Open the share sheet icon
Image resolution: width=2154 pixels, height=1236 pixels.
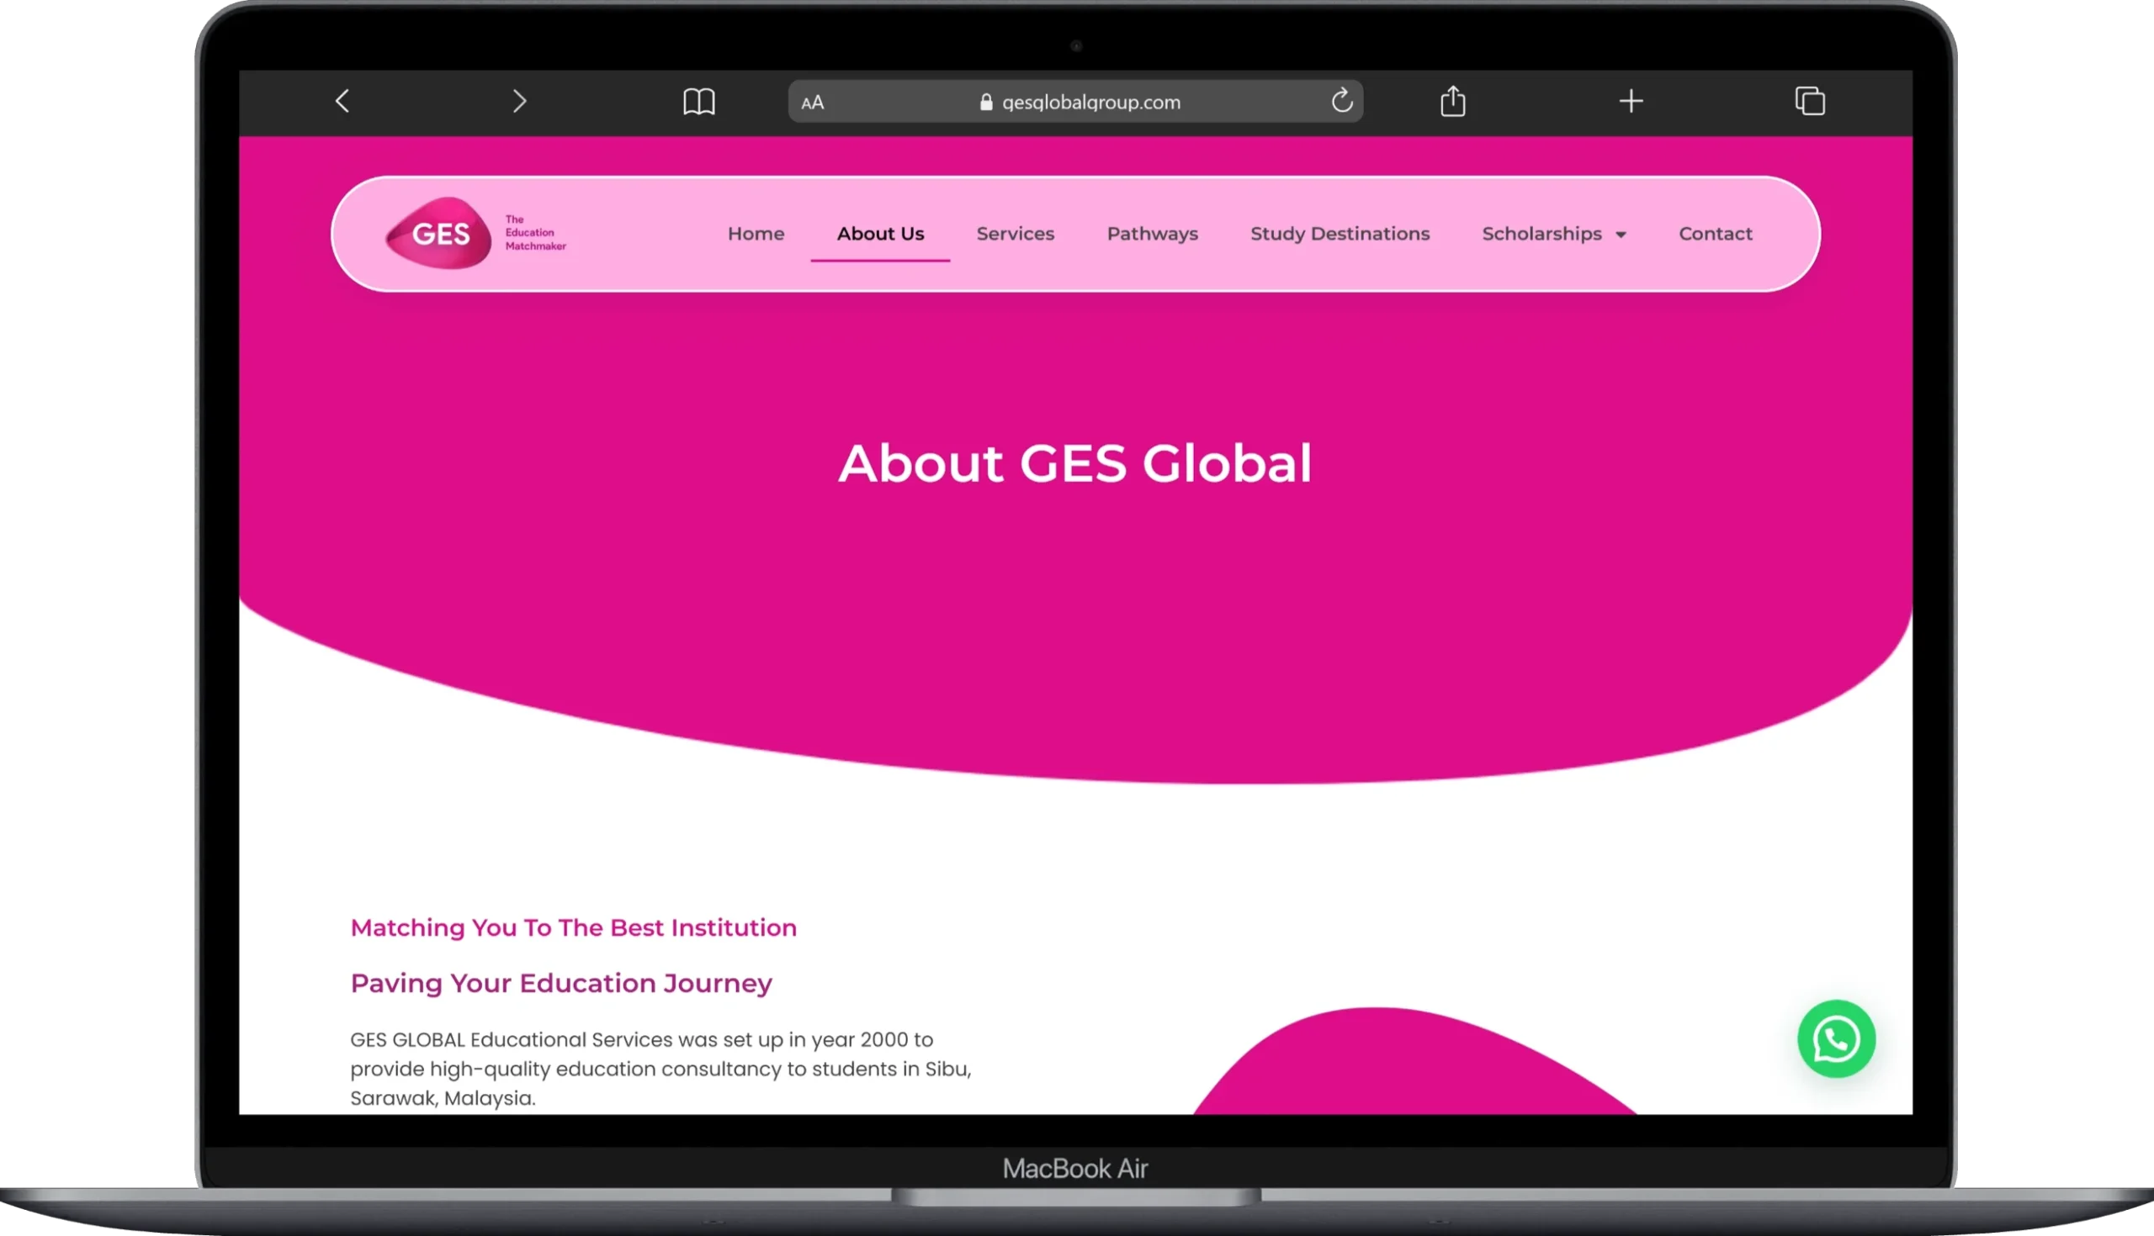tap(1452, 101)
